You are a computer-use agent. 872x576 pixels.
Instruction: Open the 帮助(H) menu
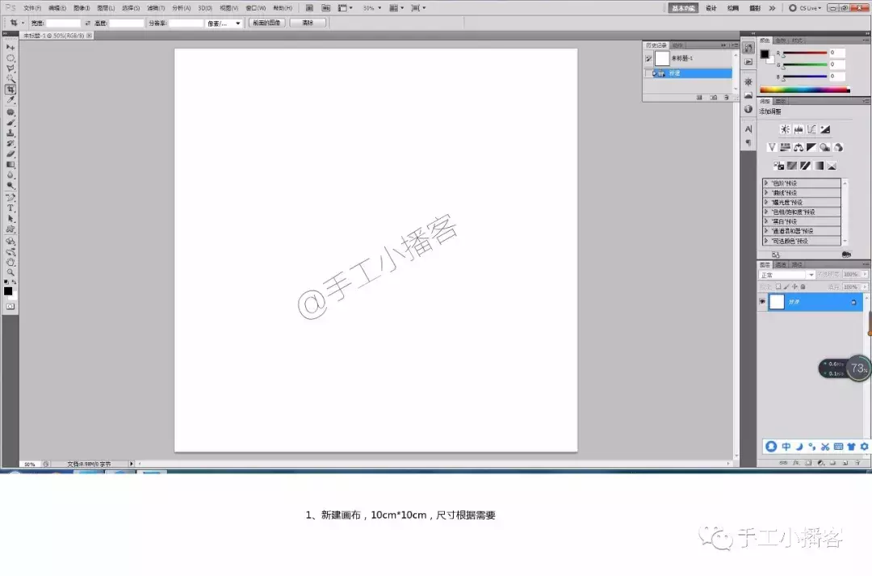click(x=283, y=8)
